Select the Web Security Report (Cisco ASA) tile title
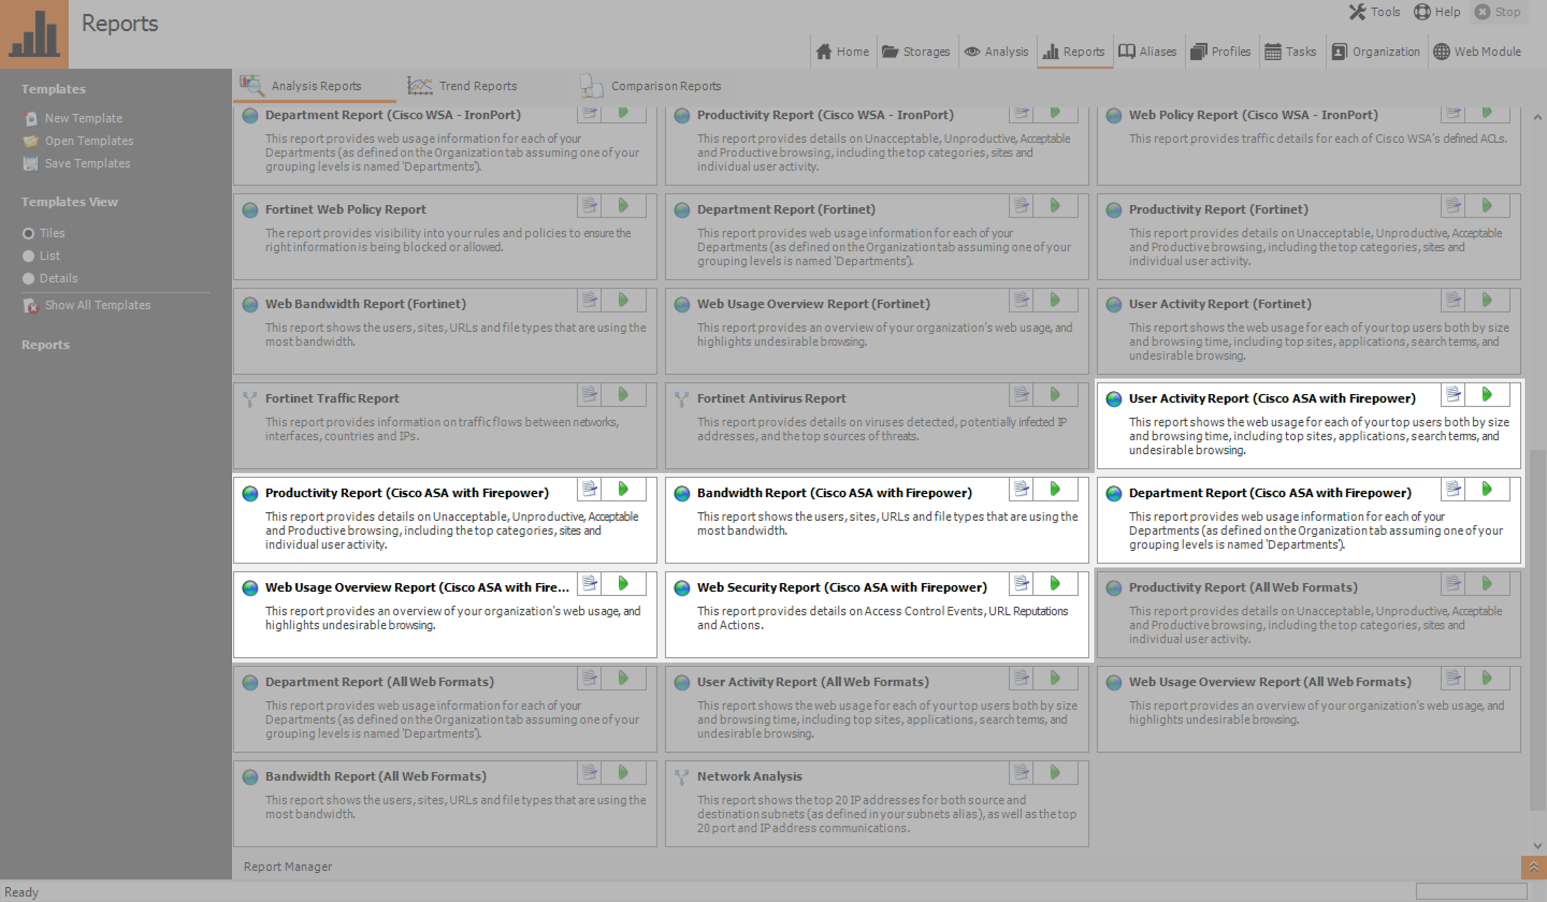The height and width of the screenshot is (902, 1547). tap(842, 587)
